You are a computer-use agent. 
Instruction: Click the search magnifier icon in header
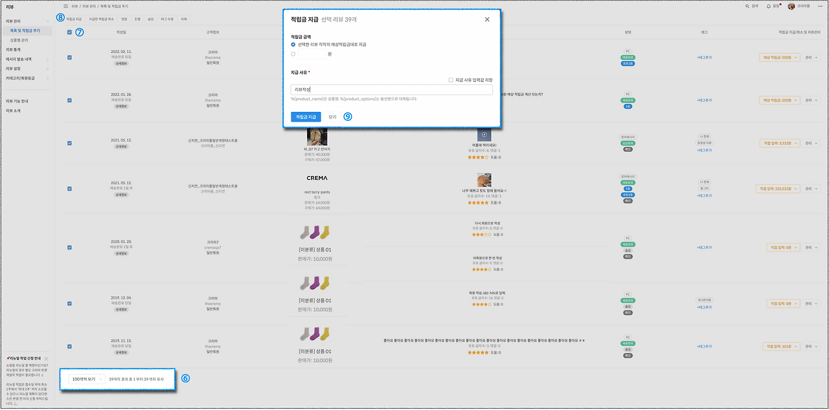[x=748, y=6]
